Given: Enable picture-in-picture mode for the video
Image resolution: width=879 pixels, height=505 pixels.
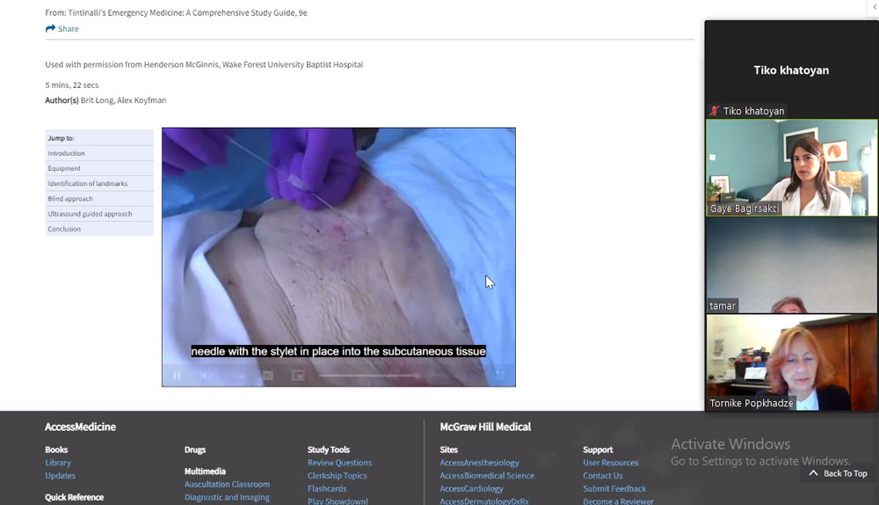Looking at the screenshot, I should tap(299, 376).
